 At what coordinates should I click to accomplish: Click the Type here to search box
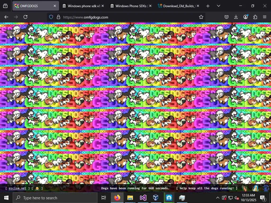55,198
